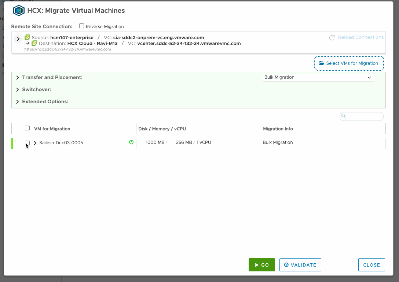Click the VALIDATE button
The image size is (399, 282).
pyautogui.click(x=300, y=265)
